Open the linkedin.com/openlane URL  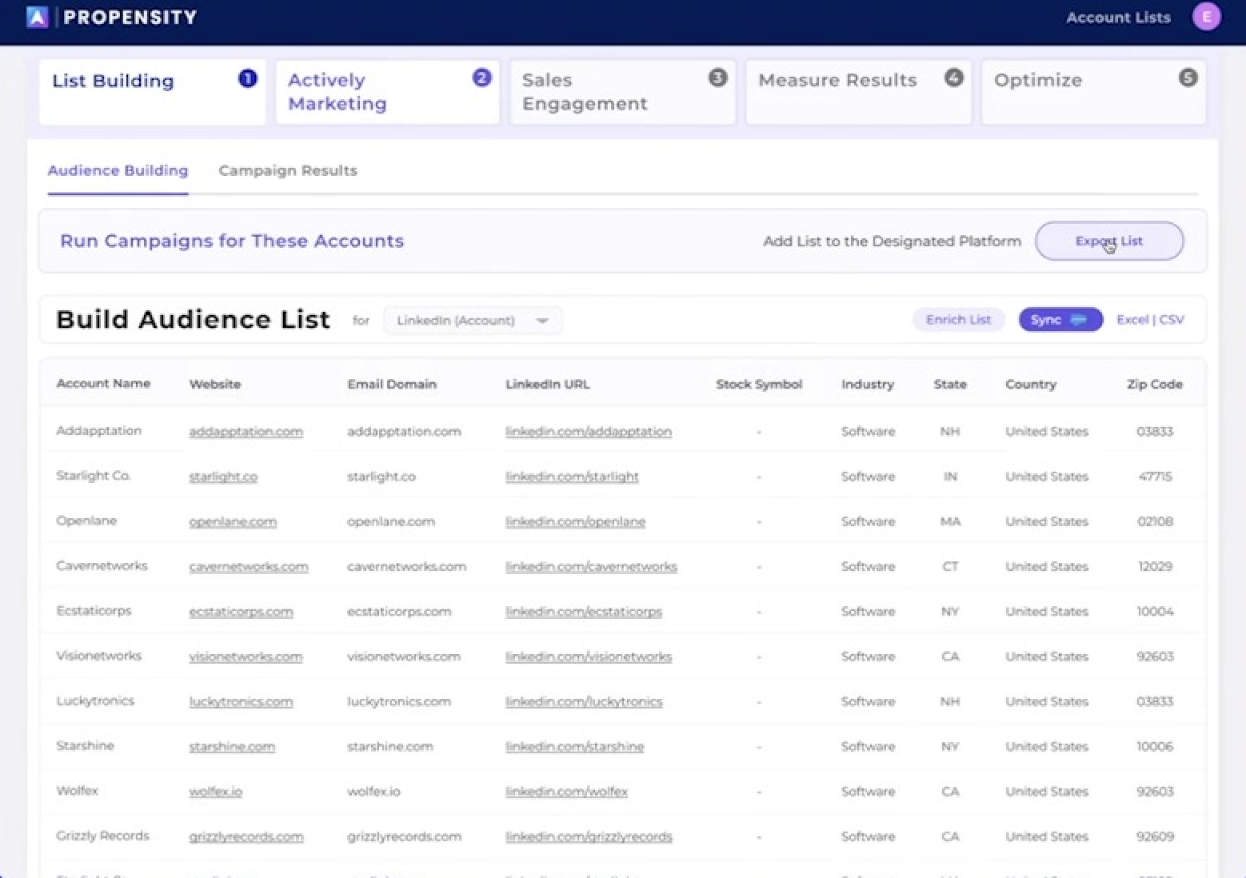click(575, 521)
